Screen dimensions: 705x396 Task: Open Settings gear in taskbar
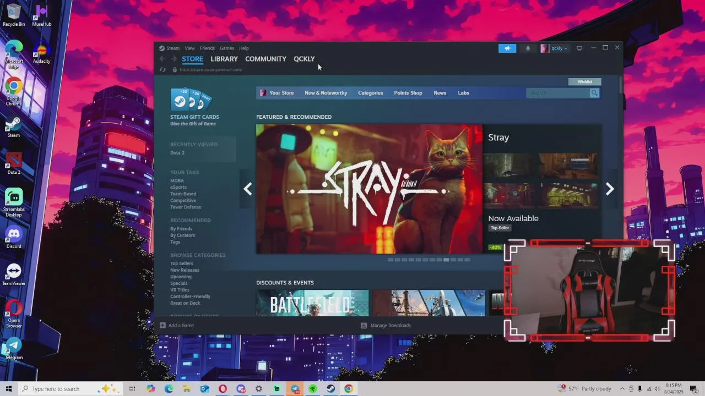tap(258, 389)
